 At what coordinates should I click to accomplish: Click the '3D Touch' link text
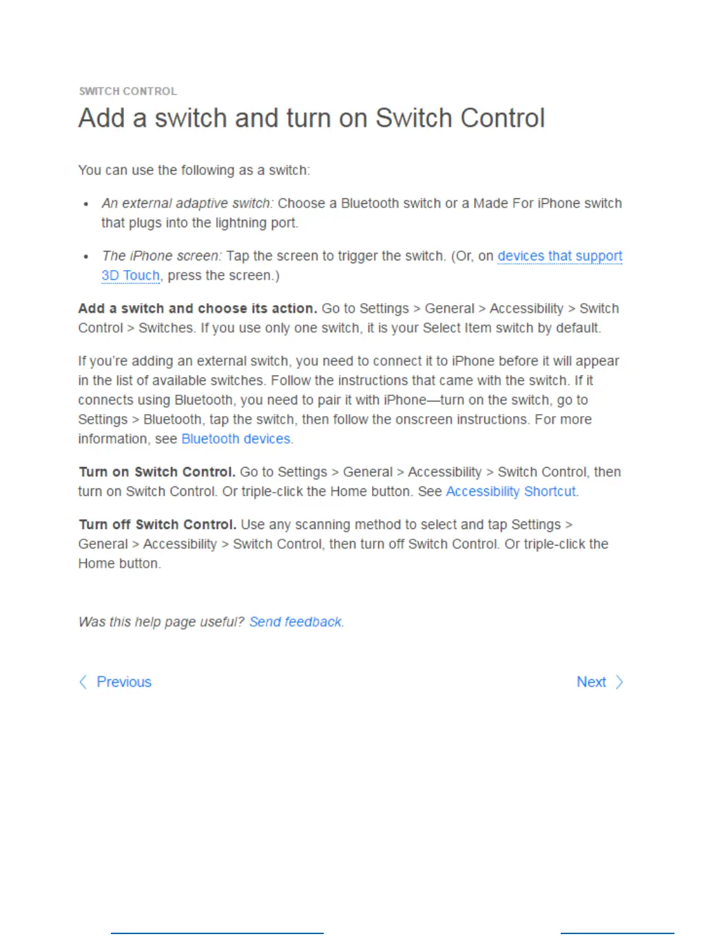(130, 276)
